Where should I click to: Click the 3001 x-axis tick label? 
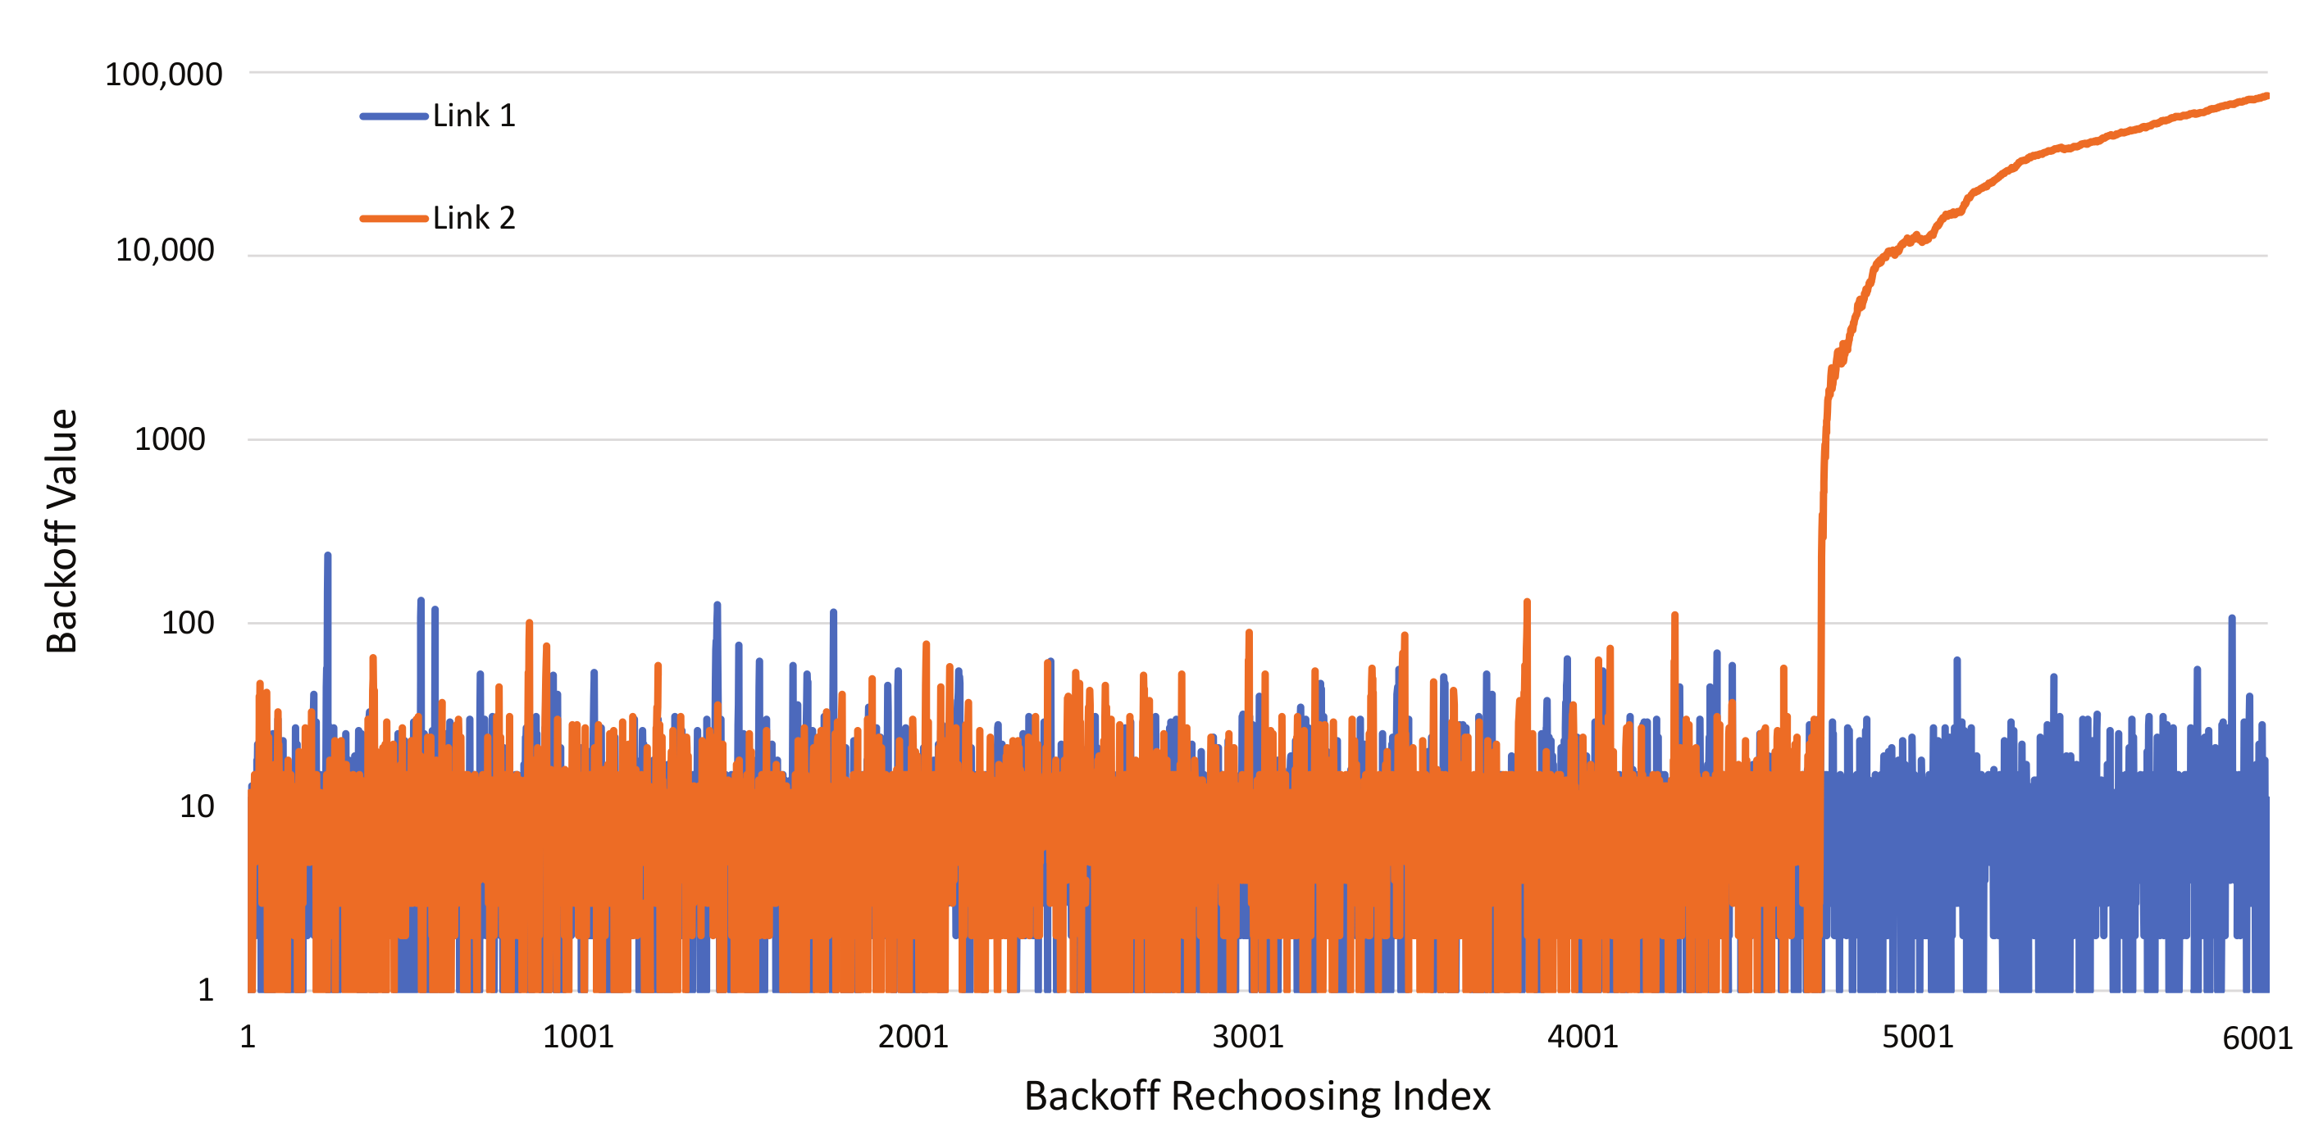click(x=1247, y=1038)
